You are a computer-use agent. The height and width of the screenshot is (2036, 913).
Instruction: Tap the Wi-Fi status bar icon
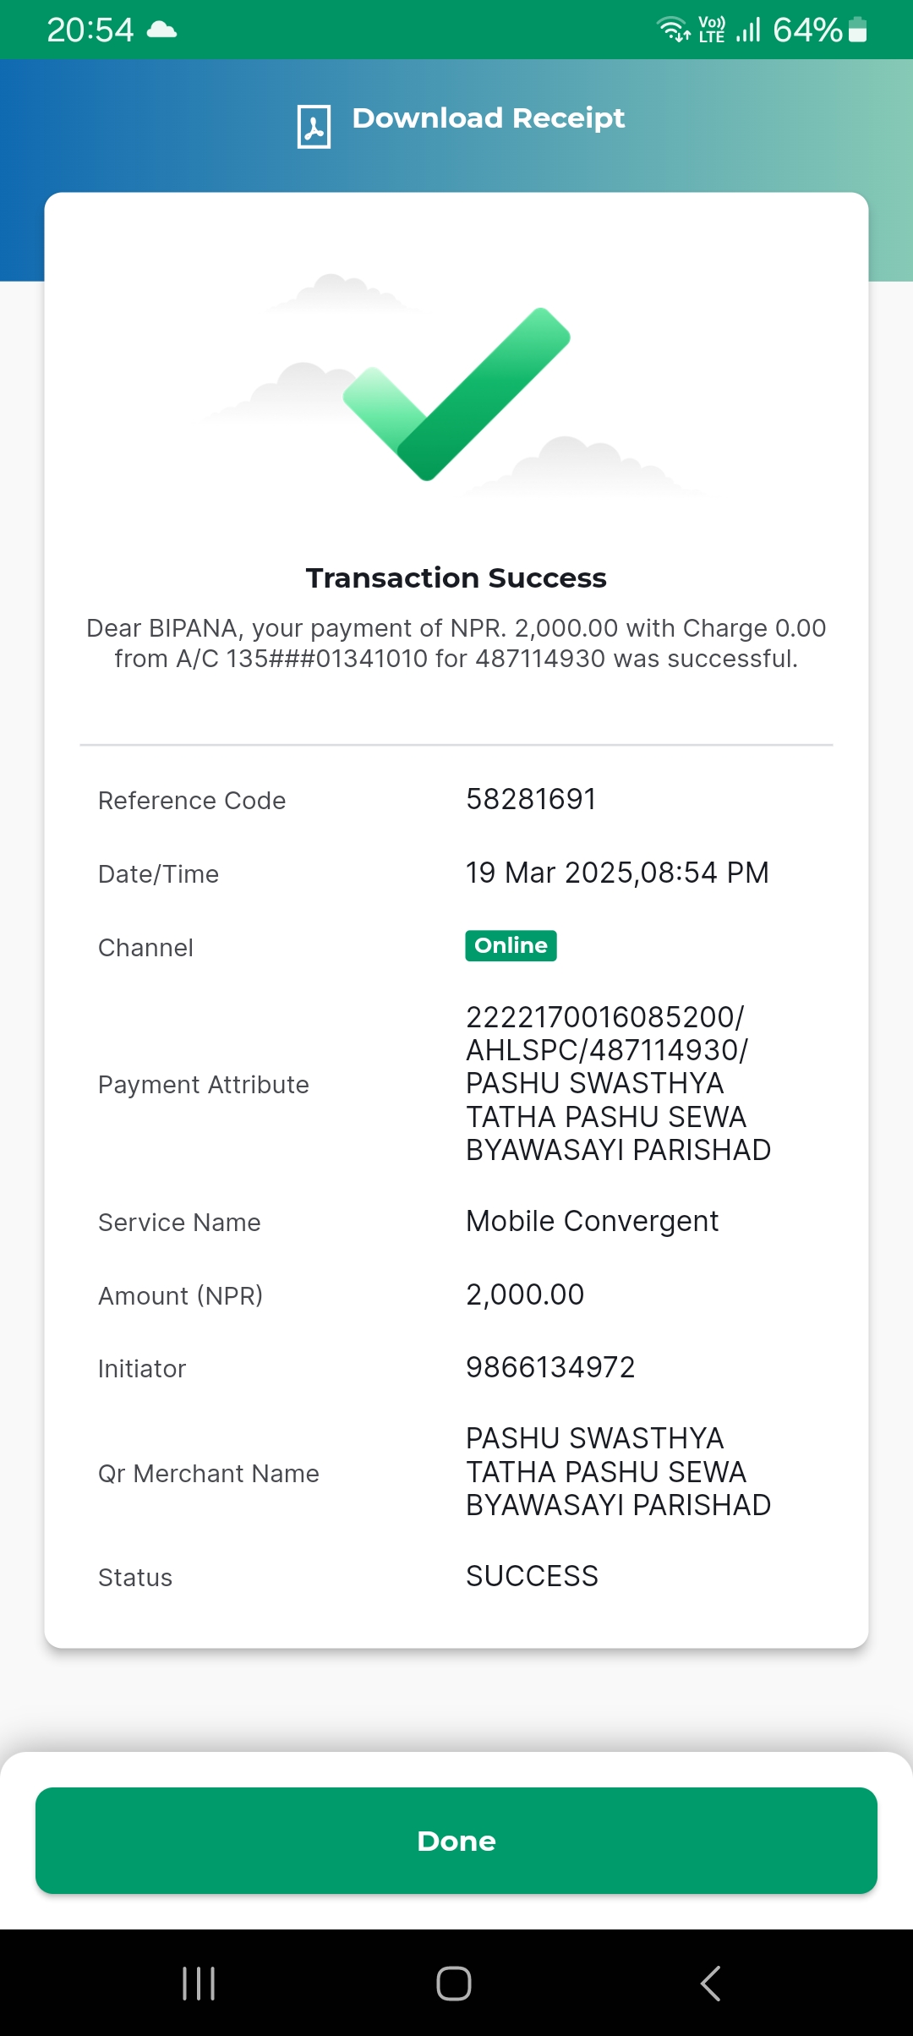pyautogui.click(x=674, y=30)
